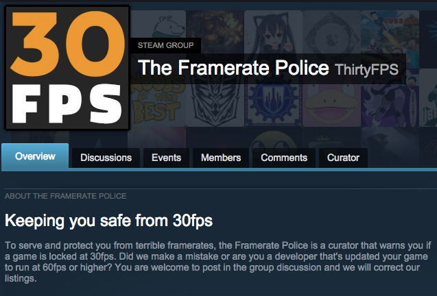Go to the Events tab
Image resolution: width=437 pixels, height=296 pixels.
click(x=167, y=158)
